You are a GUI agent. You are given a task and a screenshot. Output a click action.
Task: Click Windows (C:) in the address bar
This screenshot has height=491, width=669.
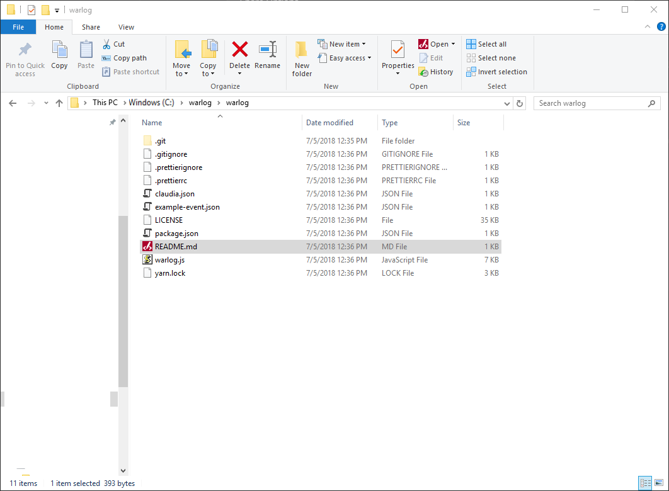(x=151, y=103)
